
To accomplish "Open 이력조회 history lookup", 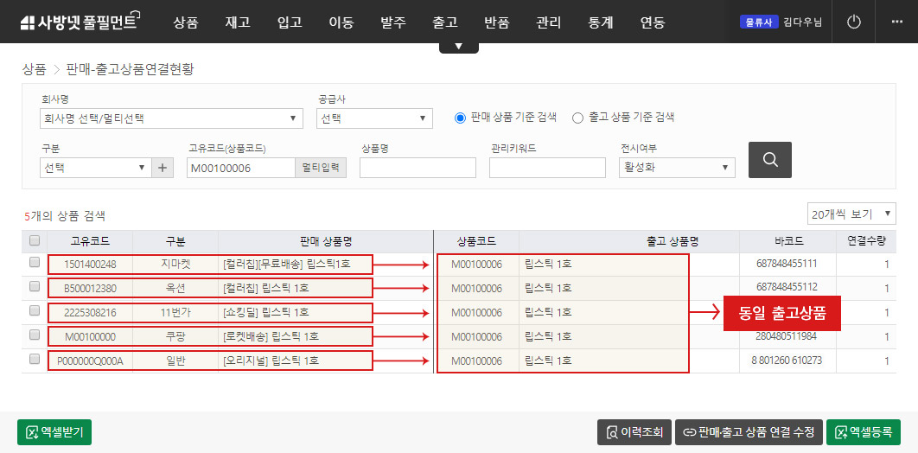I will pyautogui.click(x=633, y=432).
